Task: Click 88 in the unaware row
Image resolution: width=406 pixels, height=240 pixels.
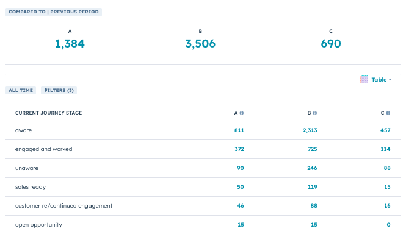Action: [x=387, y=168]
